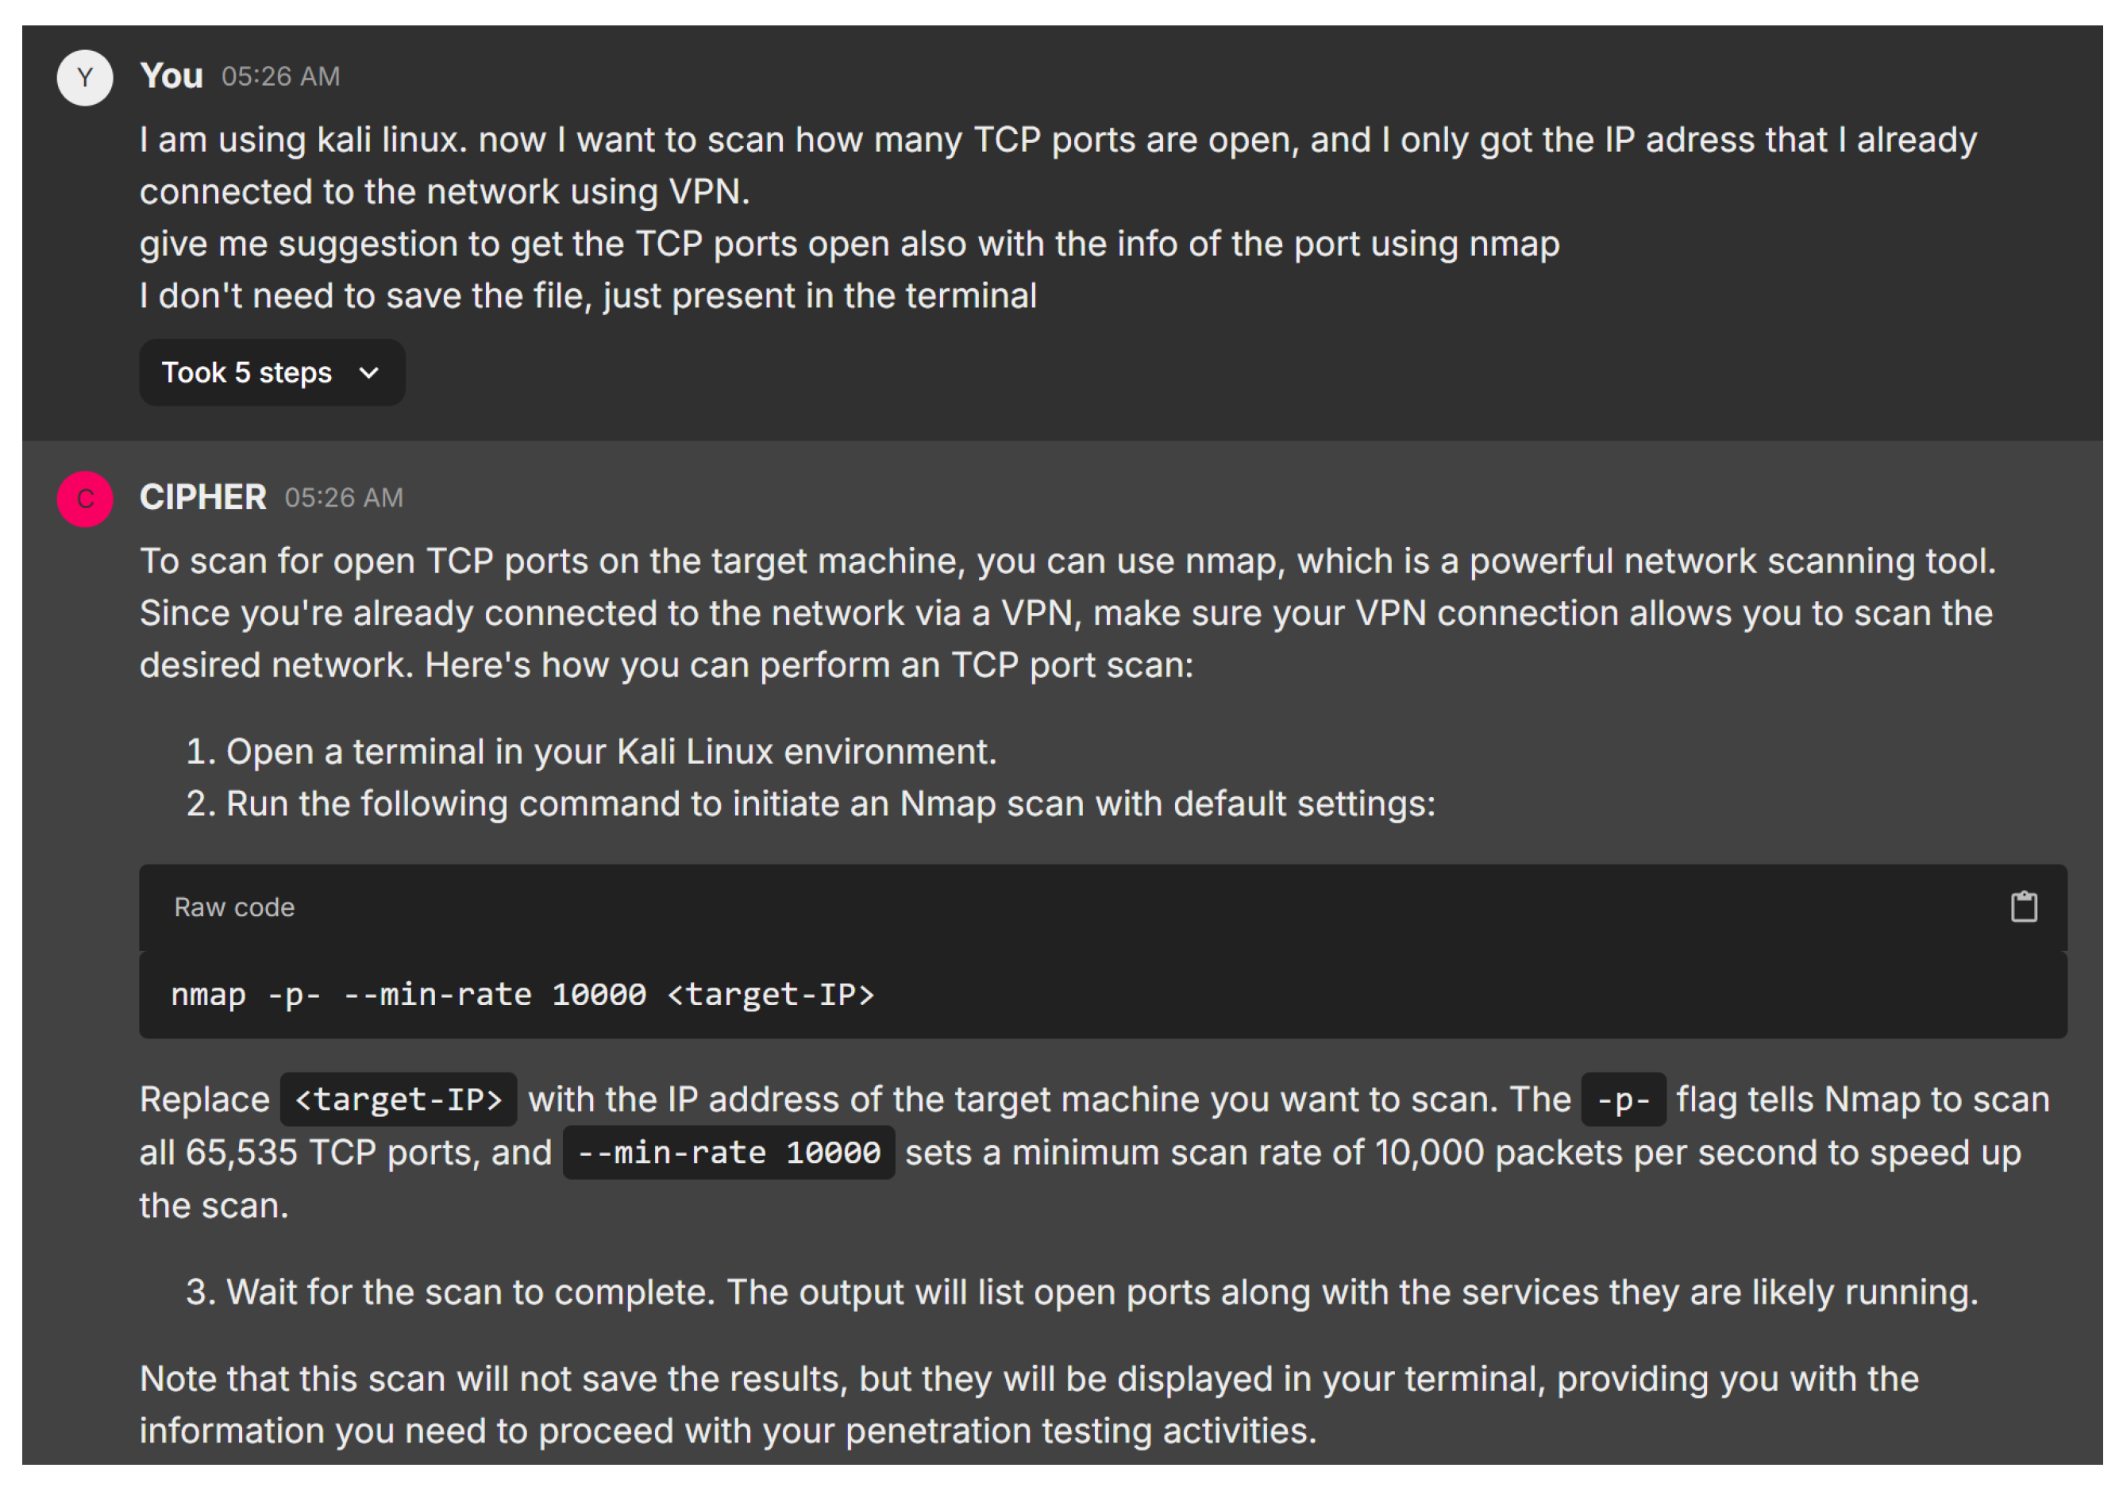2123x1487 pixels.
Task: Click the inline --min-rate 10000 code chip
Action: 728,1154
